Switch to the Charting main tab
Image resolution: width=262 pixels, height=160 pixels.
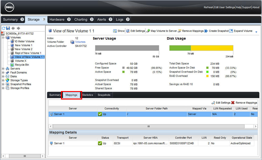(x=81, y=19)
